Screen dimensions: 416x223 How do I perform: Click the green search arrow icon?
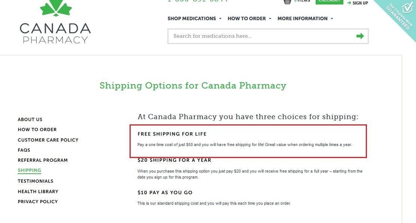tap(360, 36)
